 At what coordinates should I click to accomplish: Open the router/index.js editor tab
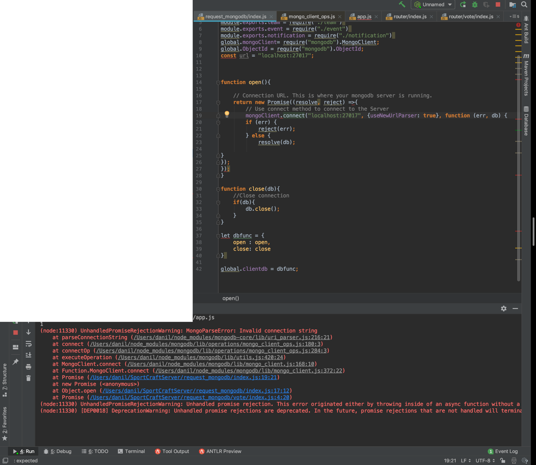coord(410,16)
